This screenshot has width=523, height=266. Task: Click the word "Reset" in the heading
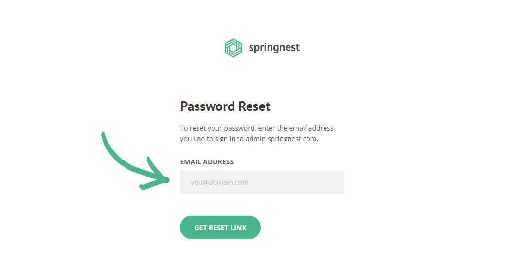click(x=254, y=106)
